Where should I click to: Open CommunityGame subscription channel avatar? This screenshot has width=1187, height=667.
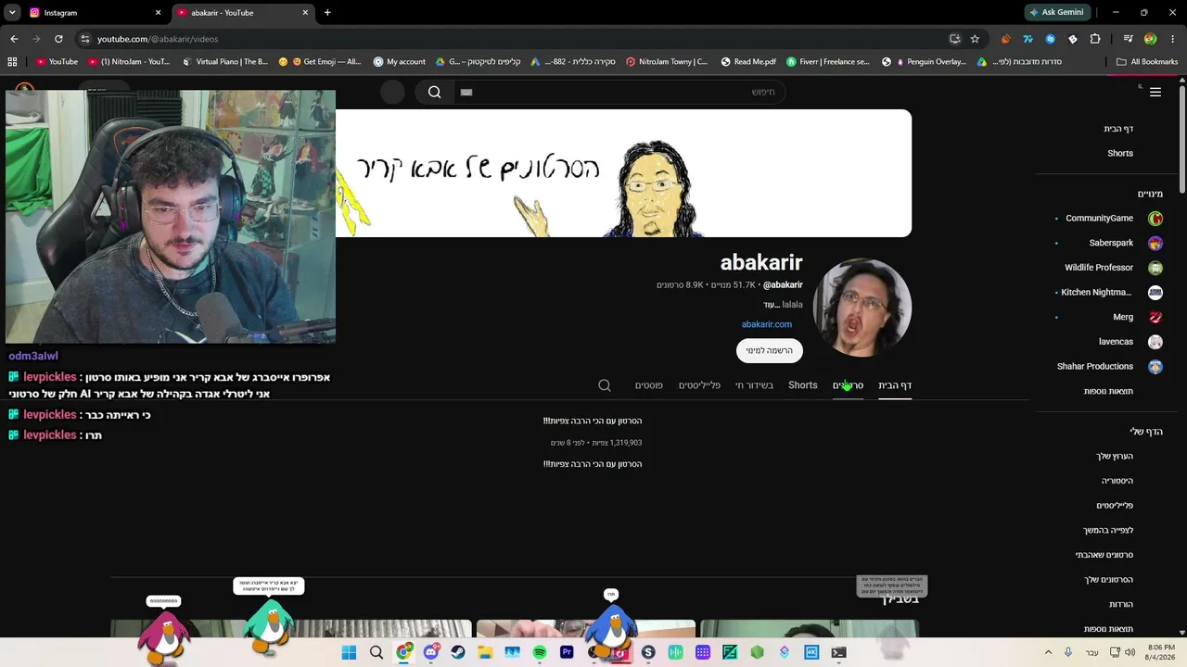[1155, 219]
